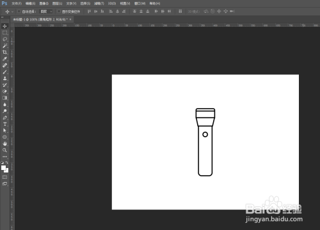This screenshot has height=230, width=320.
Task: Select the Lasso tool
Action: (4, 39)
